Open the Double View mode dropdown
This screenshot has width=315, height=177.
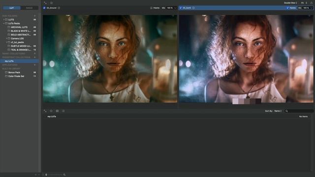tap(290, 3)
